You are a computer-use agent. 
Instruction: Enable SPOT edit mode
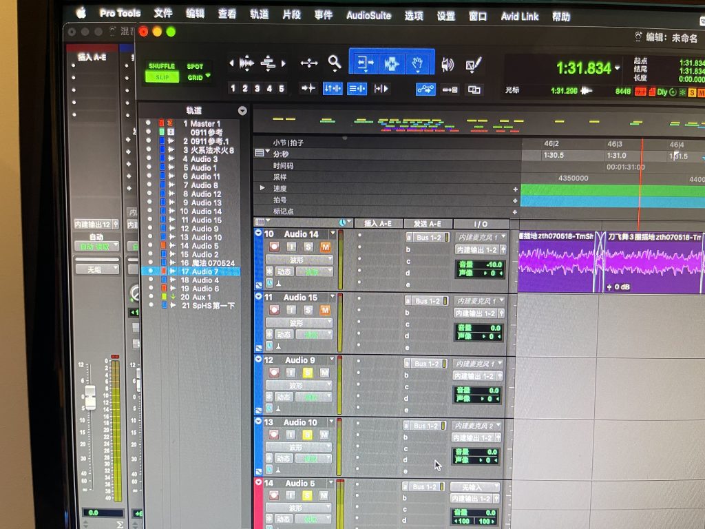coord(195,67)
